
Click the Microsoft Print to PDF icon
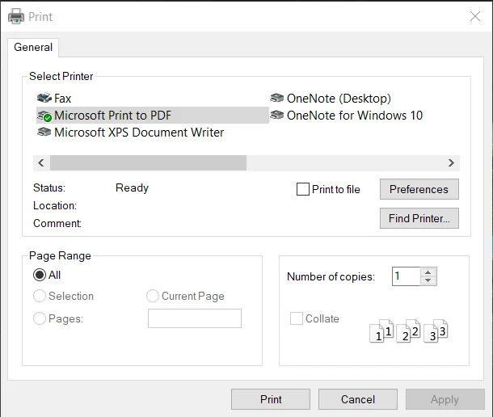coord(44,116)
